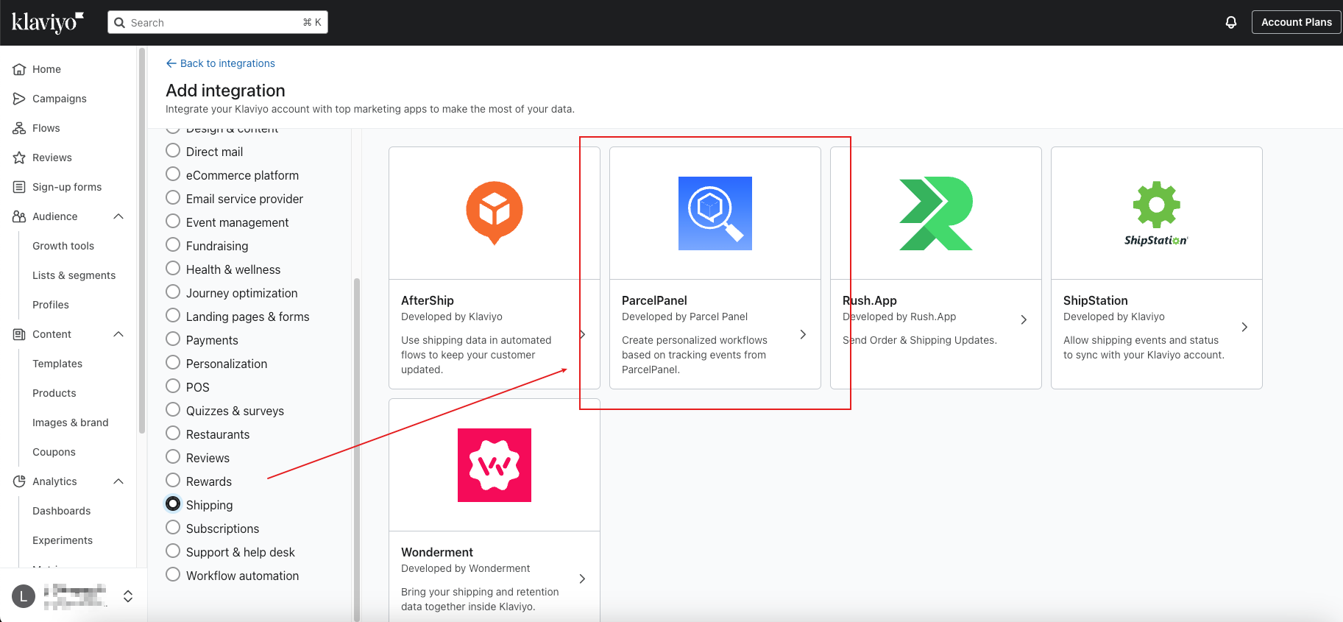Collapse the Content section chevron
The image size is (1343, 622).
[x=118, y=334]
